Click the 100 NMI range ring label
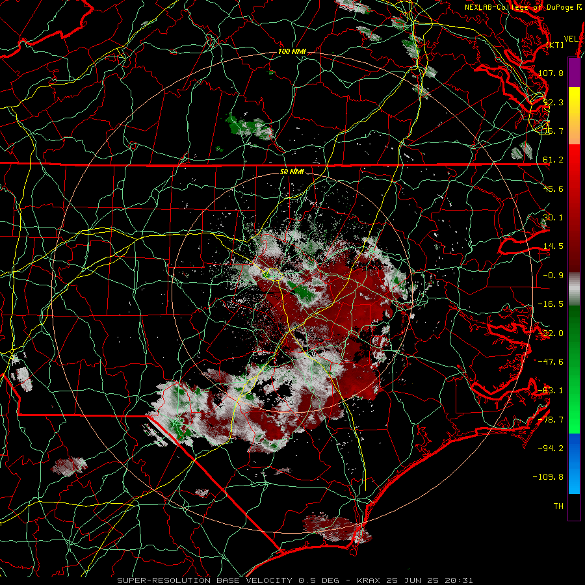 point(292,51)
